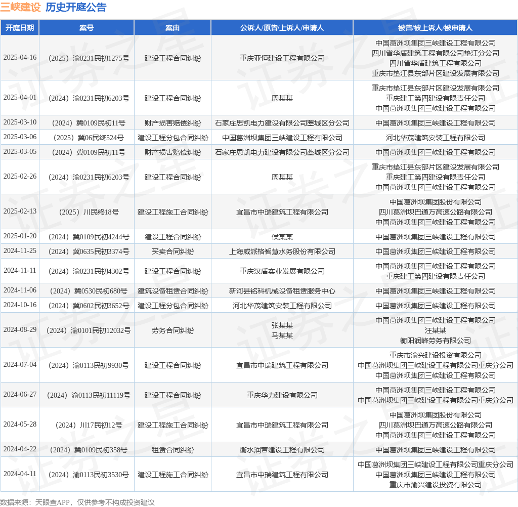Viewport: 518px width, 507px height.
Task: Click case number (2024)川17民初12号
Action: [89, 425]
